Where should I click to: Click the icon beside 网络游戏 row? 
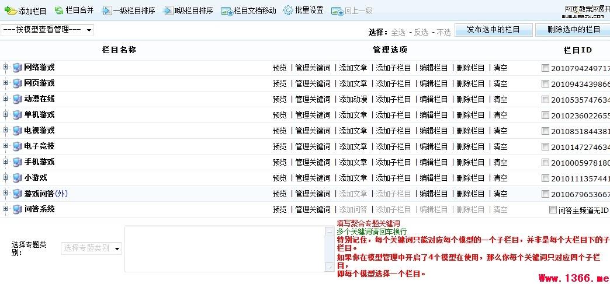17,68
